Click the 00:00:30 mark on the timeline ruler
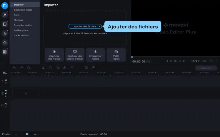220x137 pixels. [118, 73]
